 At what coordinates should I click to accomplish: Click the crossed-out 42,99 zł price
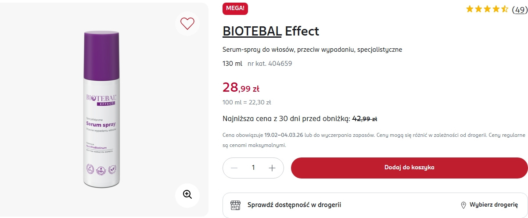point(365,118)
